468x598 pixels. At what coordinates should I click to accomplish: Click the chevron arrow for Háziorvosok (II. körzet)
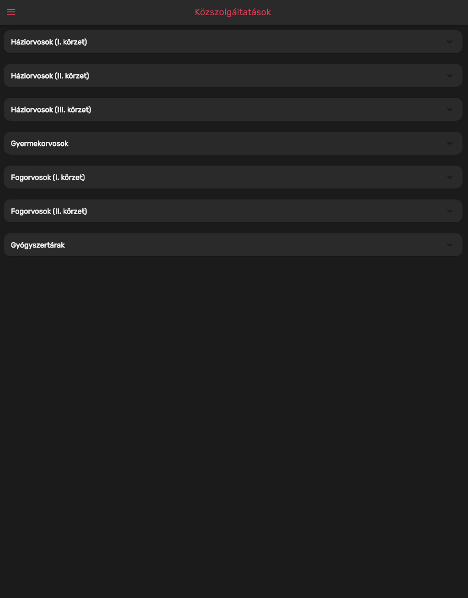[450, 75]
